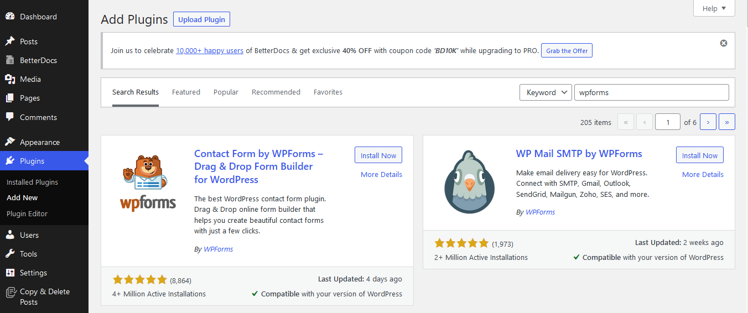Click the Tools wrench icon
Image resolution: width=748 pixels, height=313 pixels.
pyautogui.click(x=10, y=254)
